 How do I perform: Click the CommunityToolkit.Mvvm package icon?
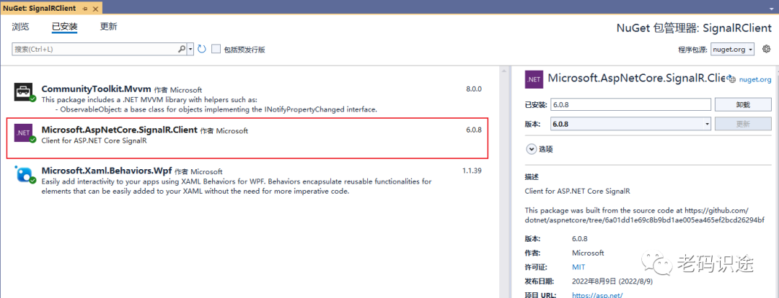[24, 92]
